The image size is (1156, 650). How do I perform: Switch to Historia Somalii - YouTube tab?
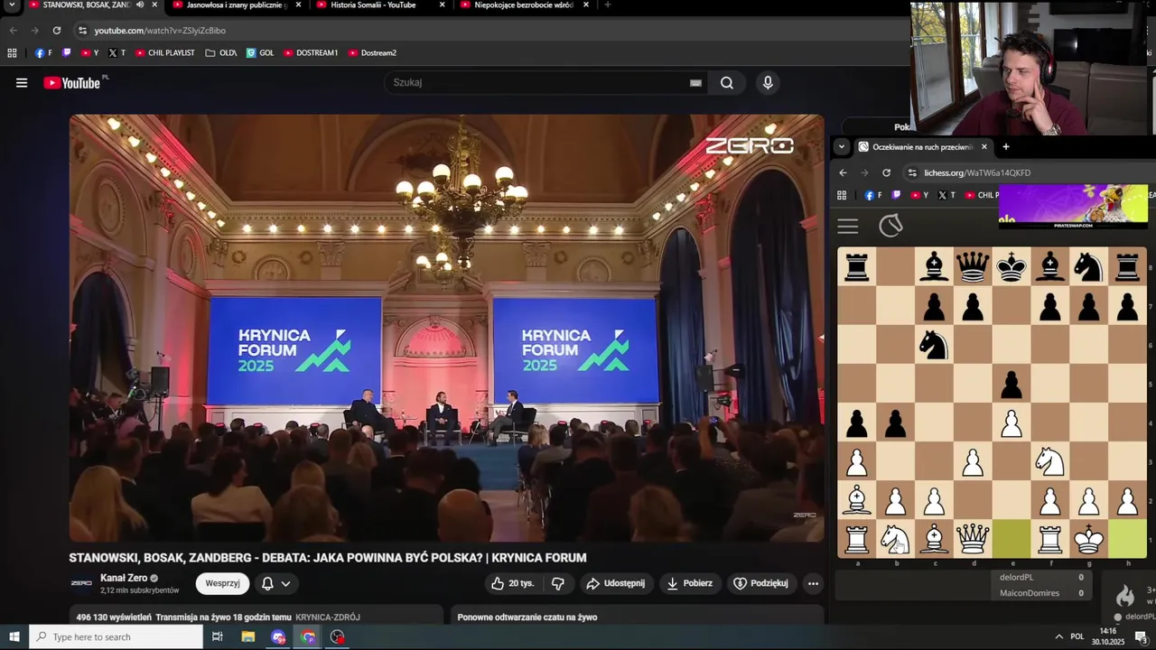(x=373, y=5)
